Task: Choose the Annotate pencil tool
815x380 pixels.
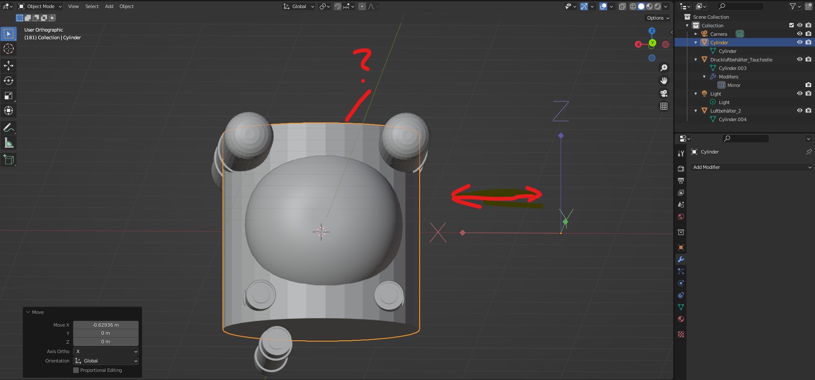Action: pyautogui.click(x=9, y=128)
